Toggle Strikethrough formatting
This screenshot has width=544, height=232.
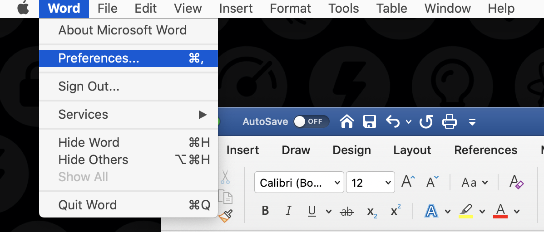pos(346,211)
